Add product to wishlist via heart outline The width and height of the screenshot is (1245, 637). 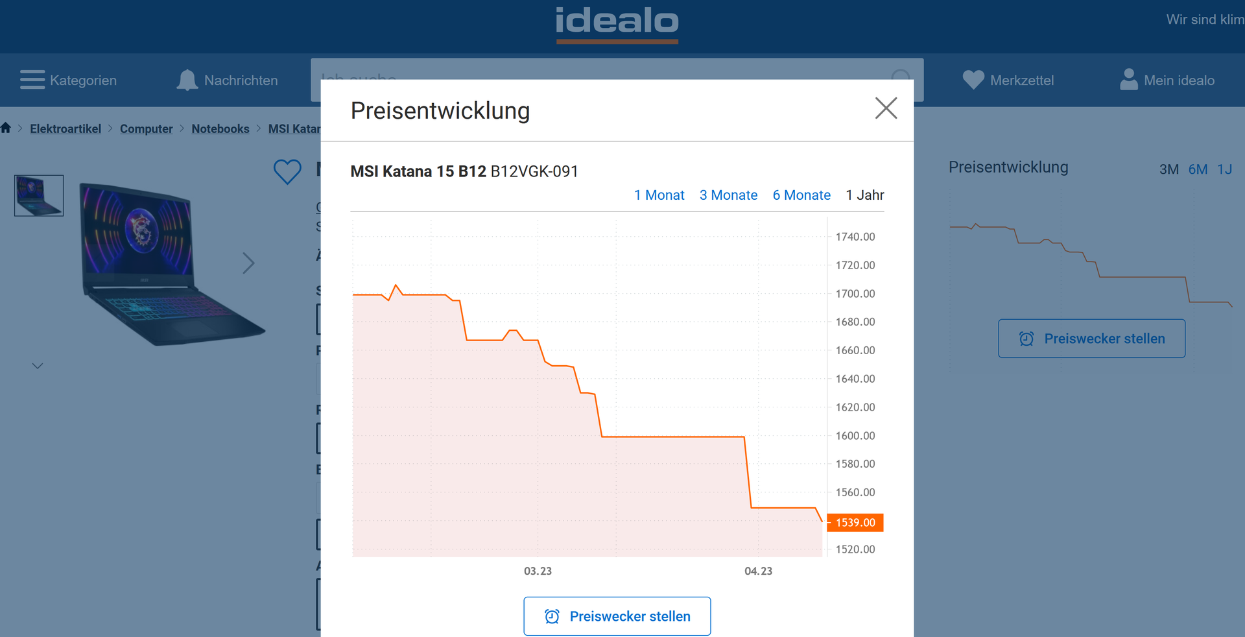tap(287, 171)
